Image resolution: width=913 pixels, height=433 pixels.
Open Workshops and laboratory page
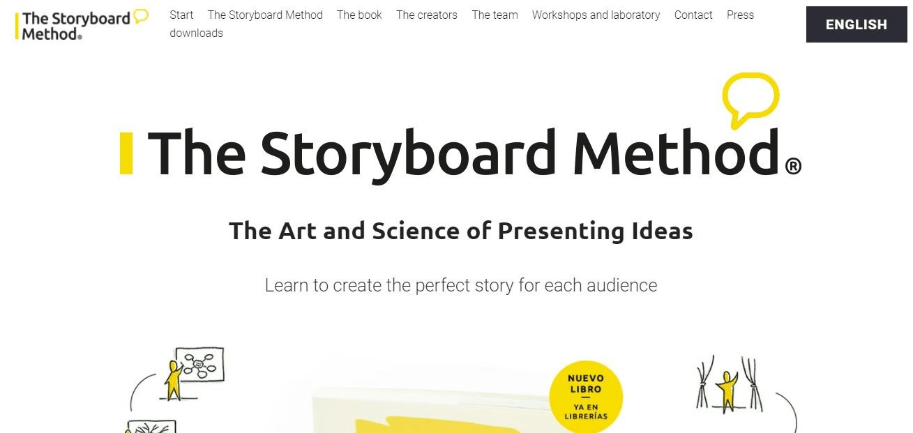(x=596, y=15)
